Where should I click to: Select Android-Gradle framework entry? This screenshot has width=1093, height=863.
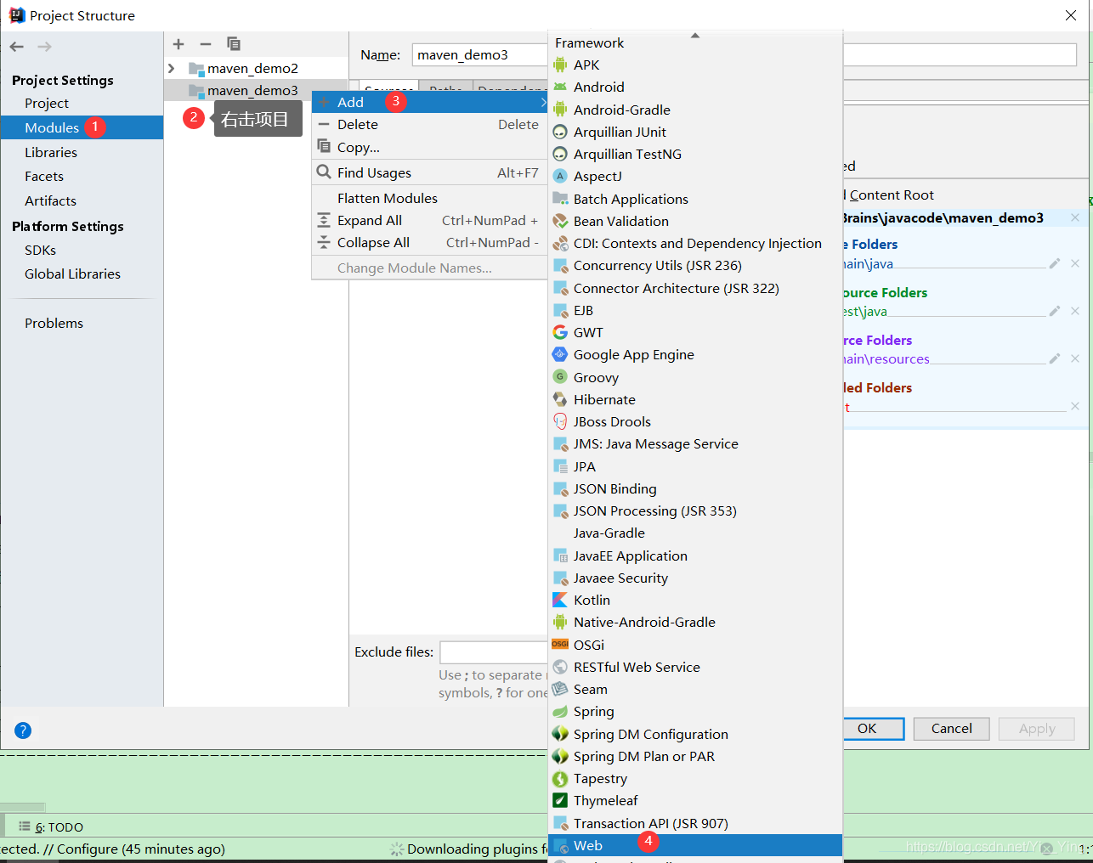tap(695, 110)
